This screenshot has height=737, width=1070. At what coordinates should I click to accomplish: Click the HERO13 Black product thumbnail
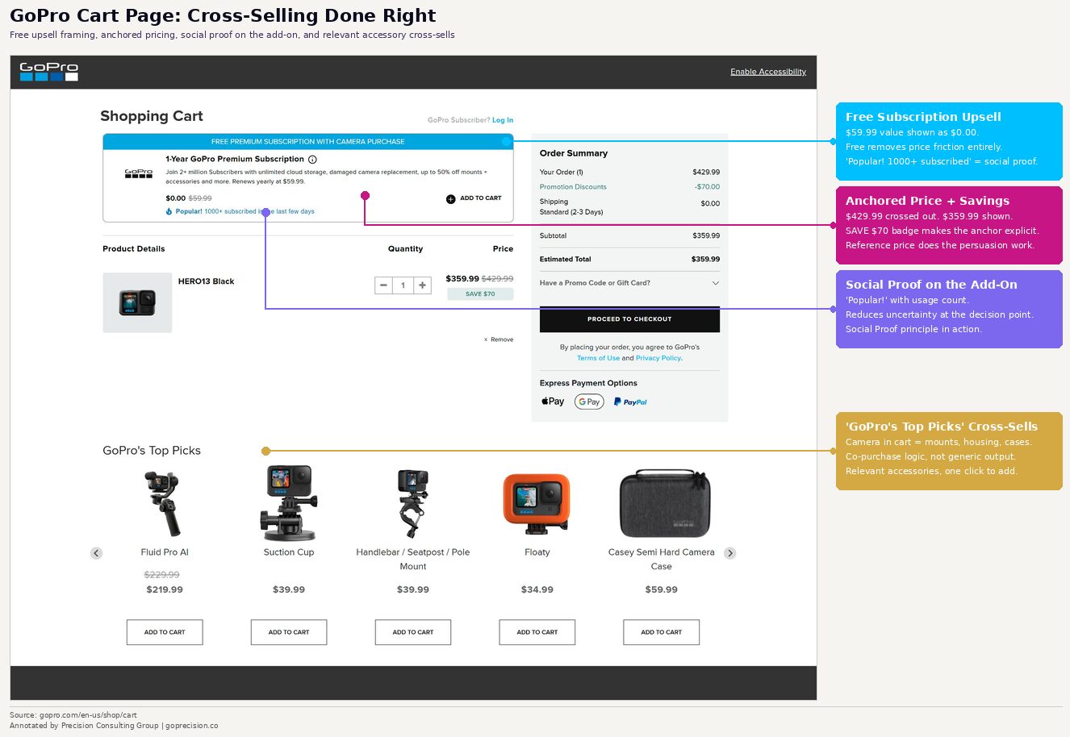(x=137, y=302)
